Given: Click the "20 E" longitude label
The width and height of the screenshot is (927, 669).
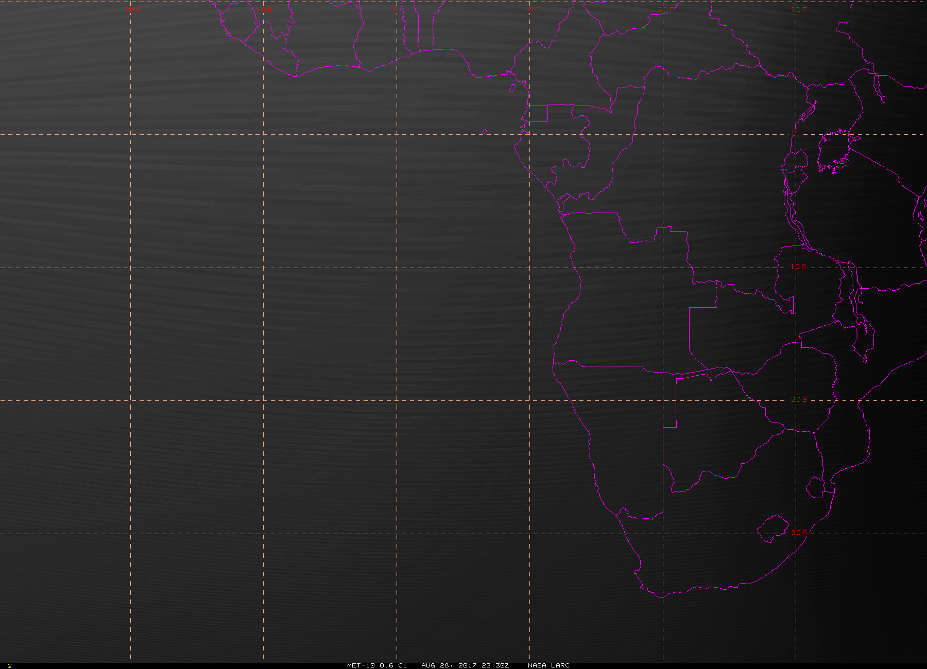Looking at the screenshot, I should click(x=665, y=10).
